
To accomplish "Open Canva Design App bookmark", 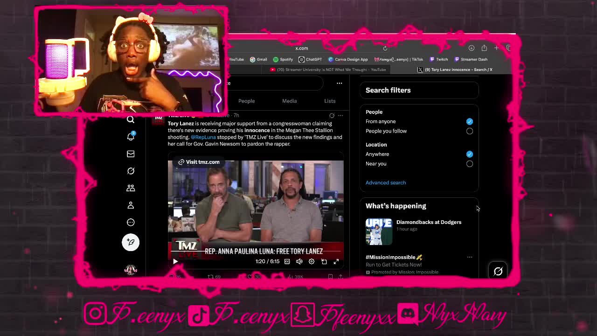I will 348,59.
